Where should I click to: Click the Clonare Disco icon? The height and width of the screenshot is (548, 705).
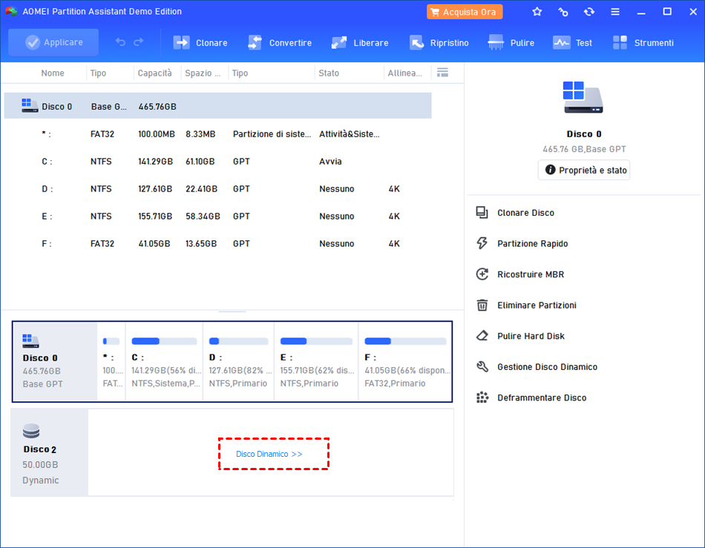pyautogui.click(x=482, y=213)
